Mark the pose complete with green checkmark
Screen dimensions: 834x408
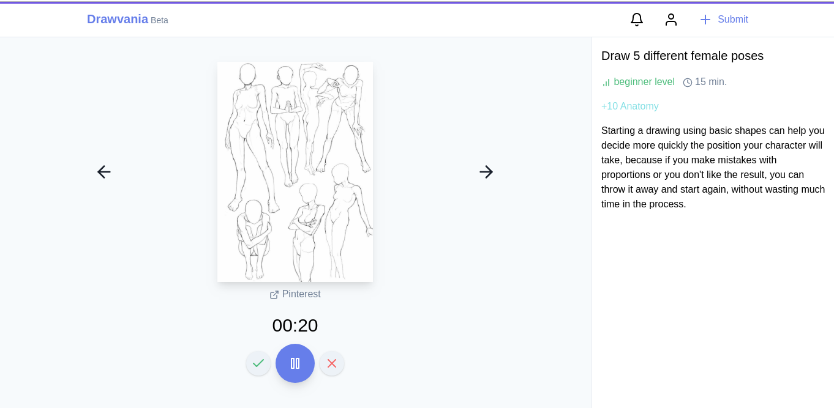(258, 363)
